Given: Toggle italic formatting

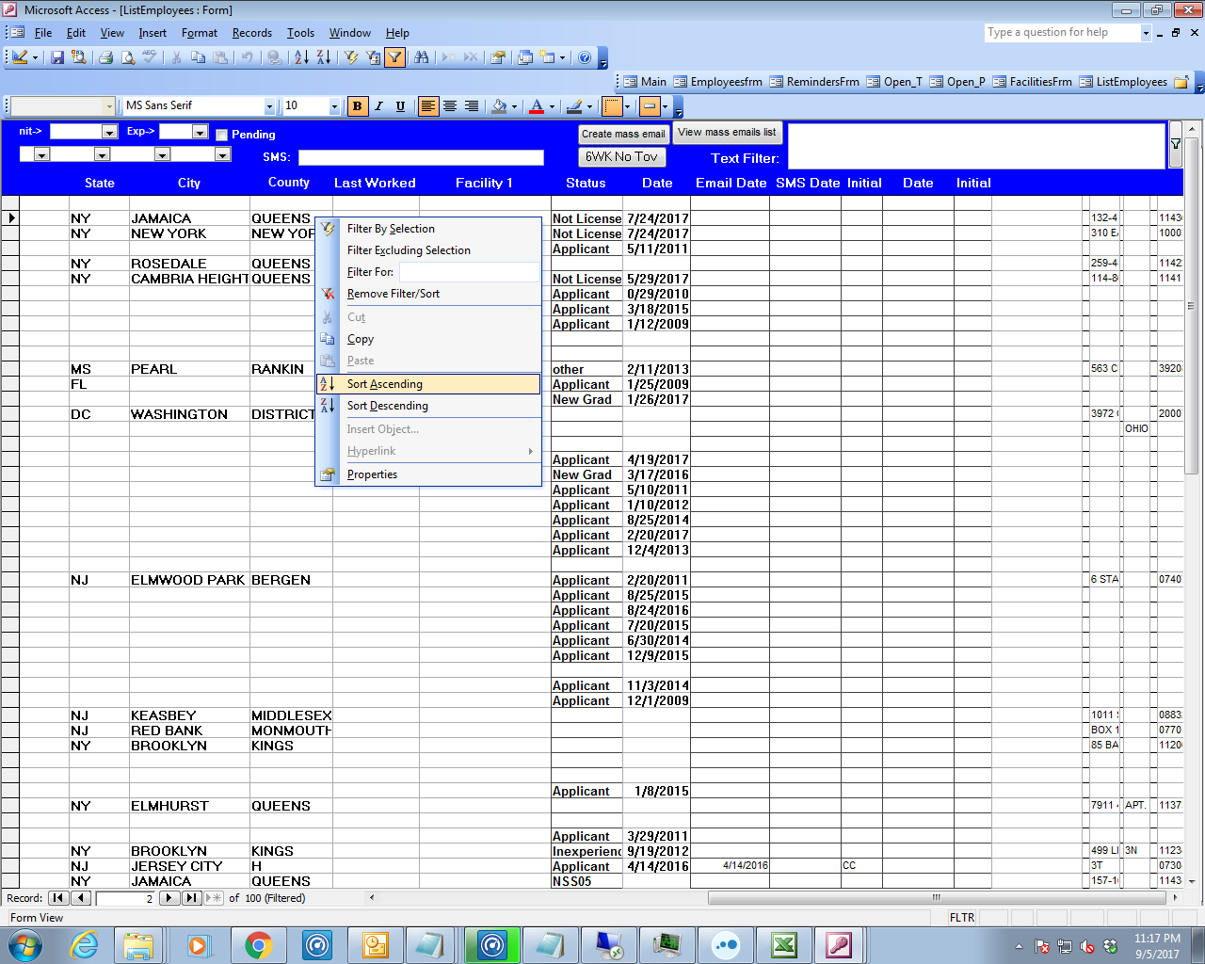Looking at the screenshot, I should [378, 106].
